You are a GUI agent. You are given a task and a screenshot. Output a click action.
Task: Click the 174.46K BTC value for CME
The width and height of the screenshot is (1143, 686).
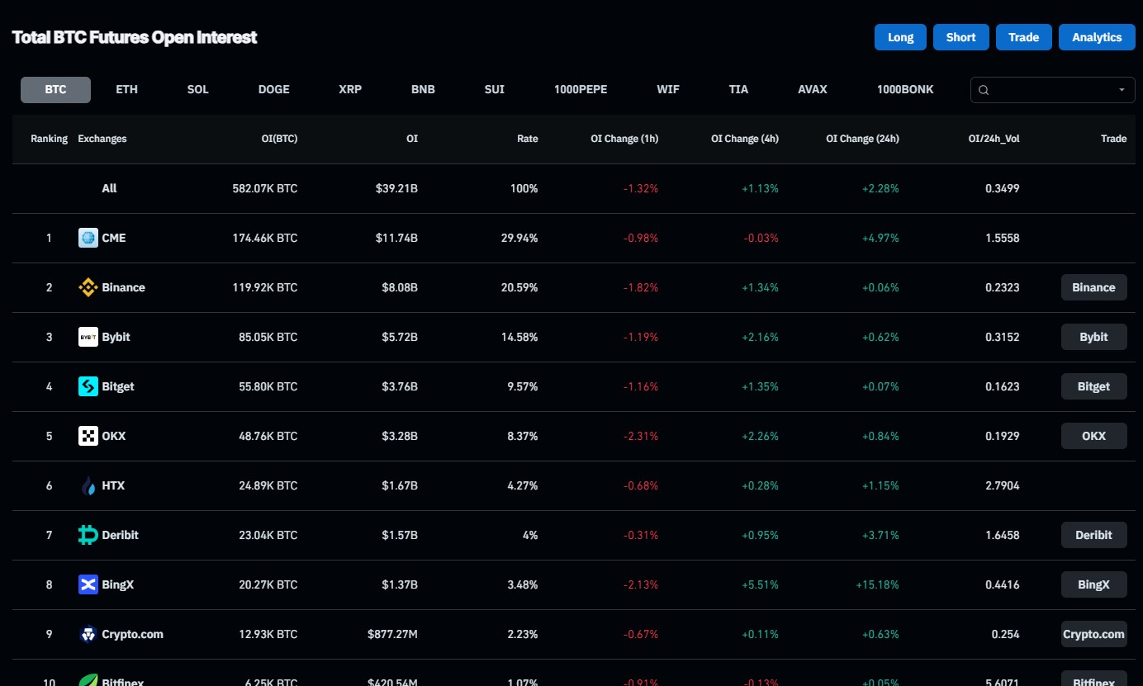tap(265, 238)
